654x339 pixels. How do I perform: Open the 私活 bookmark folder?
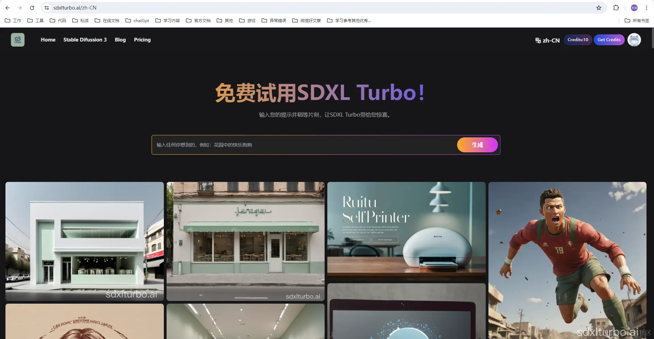[80, 20]
